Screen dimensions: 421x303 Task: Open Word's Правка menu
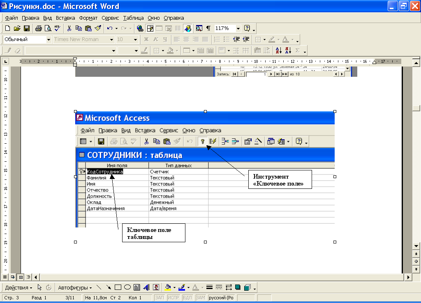(x=30, y=18)
